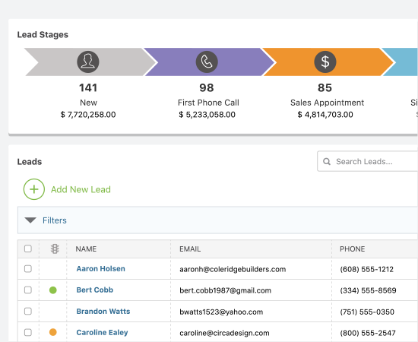
Task: Click the traffic light column header icon
Action: pos(55,249)
